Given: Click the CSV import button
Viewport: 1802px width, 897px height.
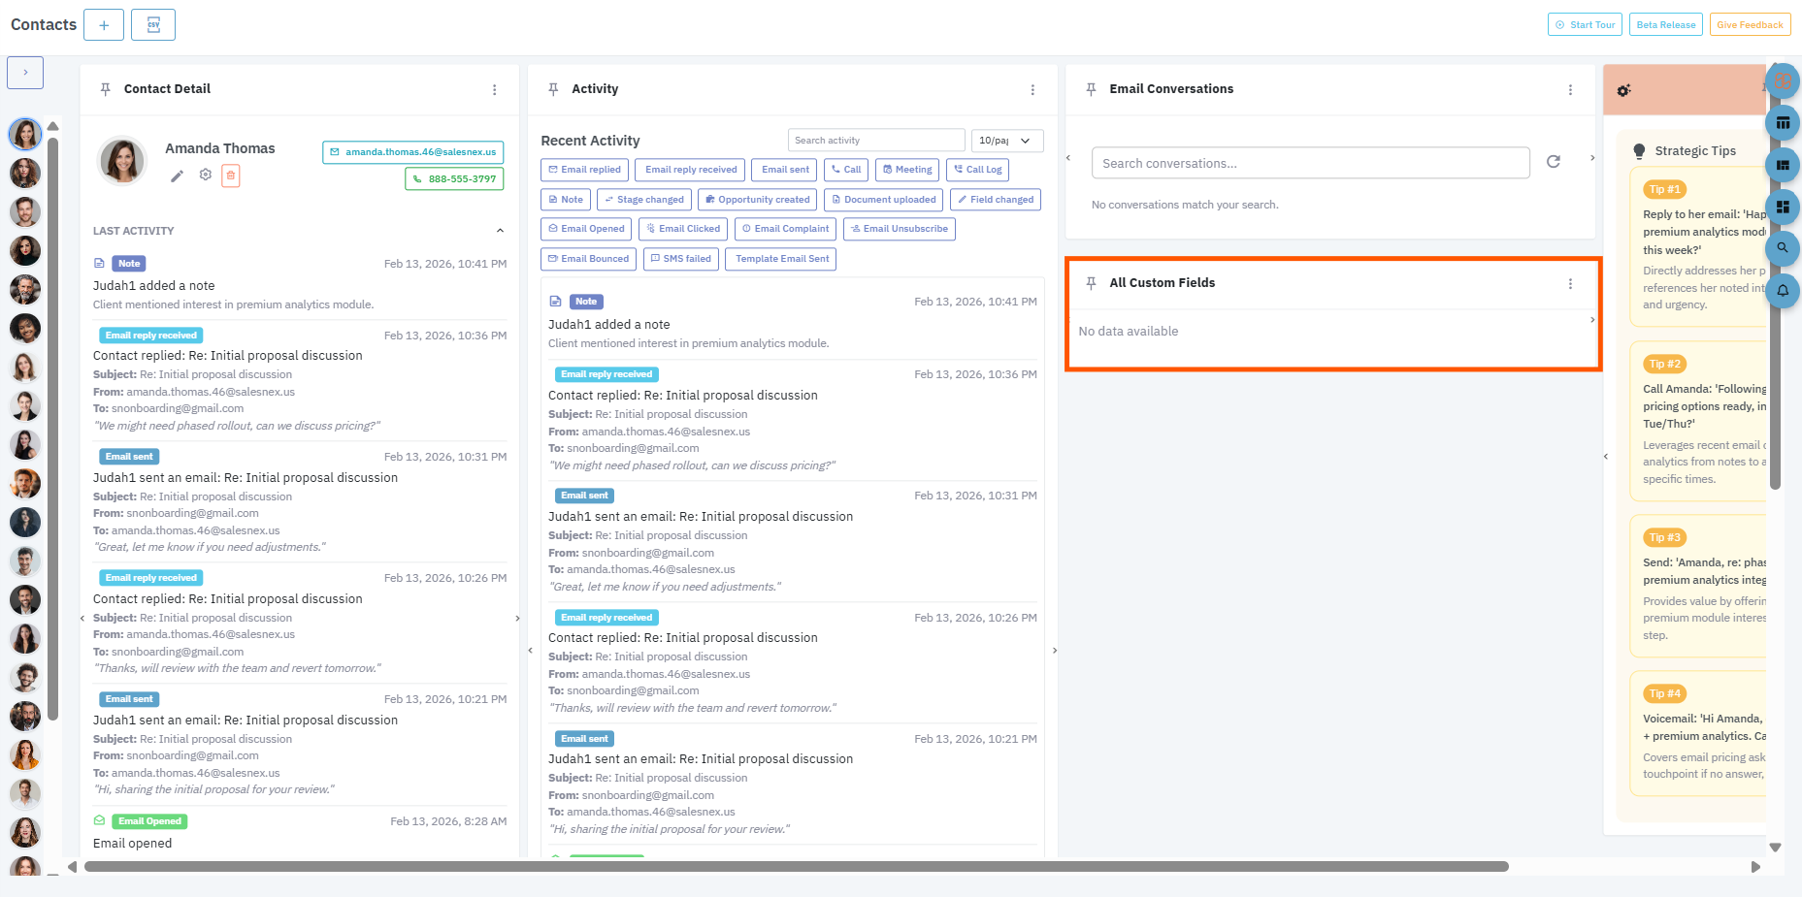Looking at the screenshot, I should pyautogui.click(x=153, y=25).
